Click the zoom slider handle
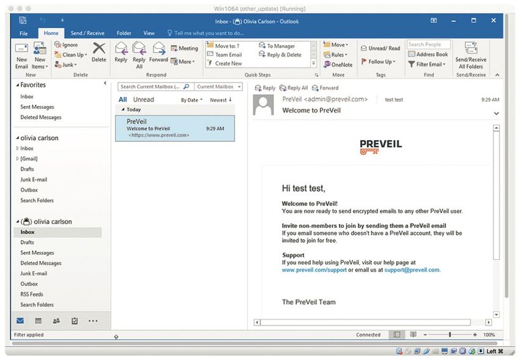 pos(450,334)
